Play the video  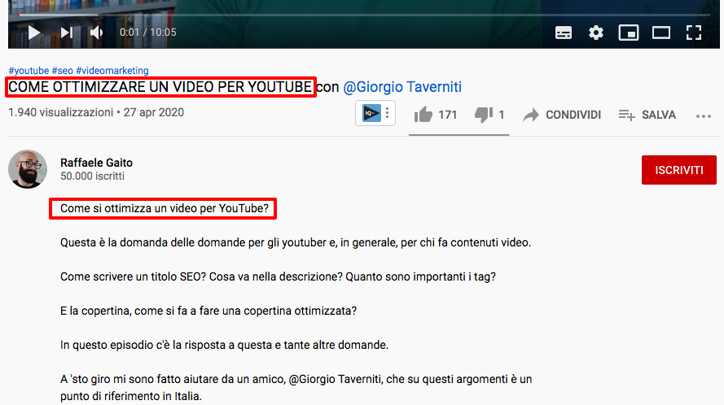[x=33, y=33]
